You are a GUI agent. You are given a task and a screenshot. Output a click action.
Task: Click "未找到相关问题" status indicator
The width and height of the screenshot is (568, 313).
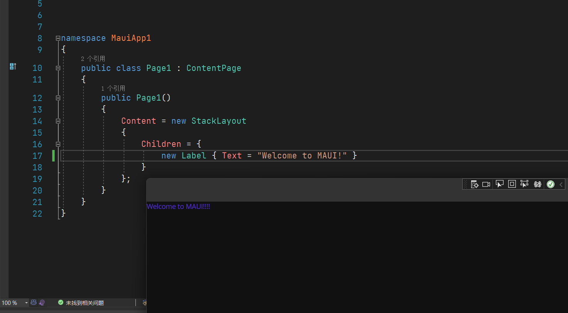click(x=81, y=303)
